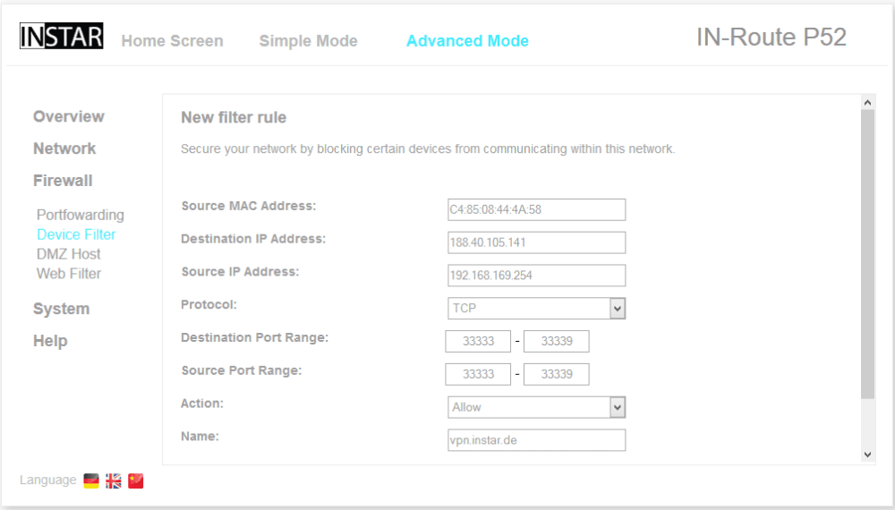The image size is (895, 510).
Task: Open the Overview section
Action: pyautogui.click(x=68, y=116)
